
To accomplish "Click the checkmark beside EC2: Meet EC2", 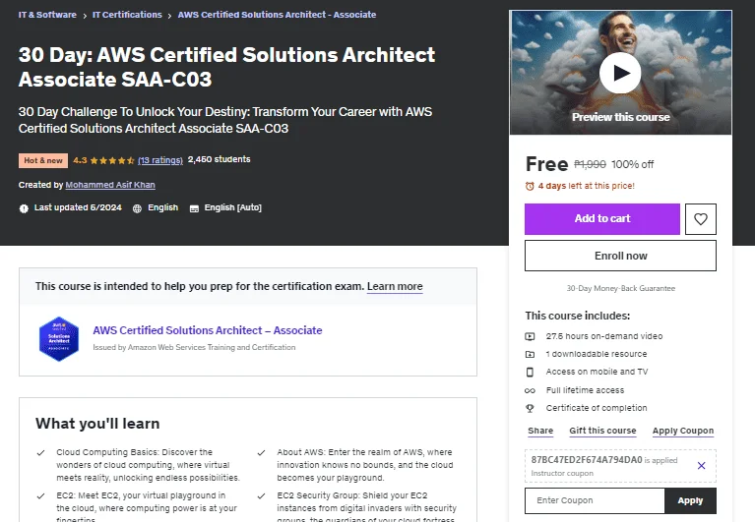I will 41,496.
